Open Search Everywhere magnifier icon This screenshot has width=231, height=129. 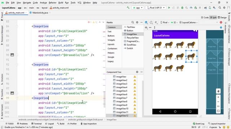pyautogui.click(x=220, y=8)
